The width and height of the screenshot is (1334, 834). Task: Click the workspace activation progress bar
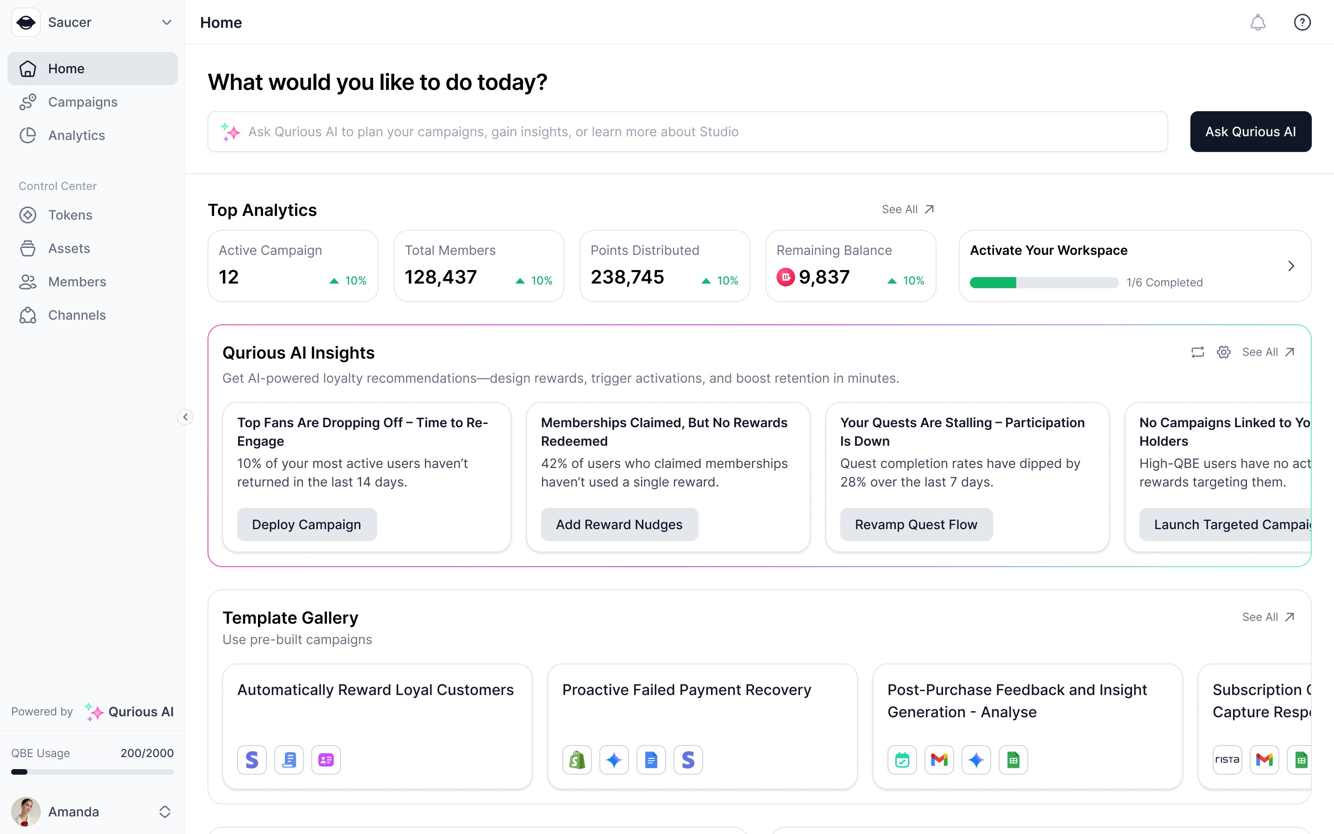1044,283
